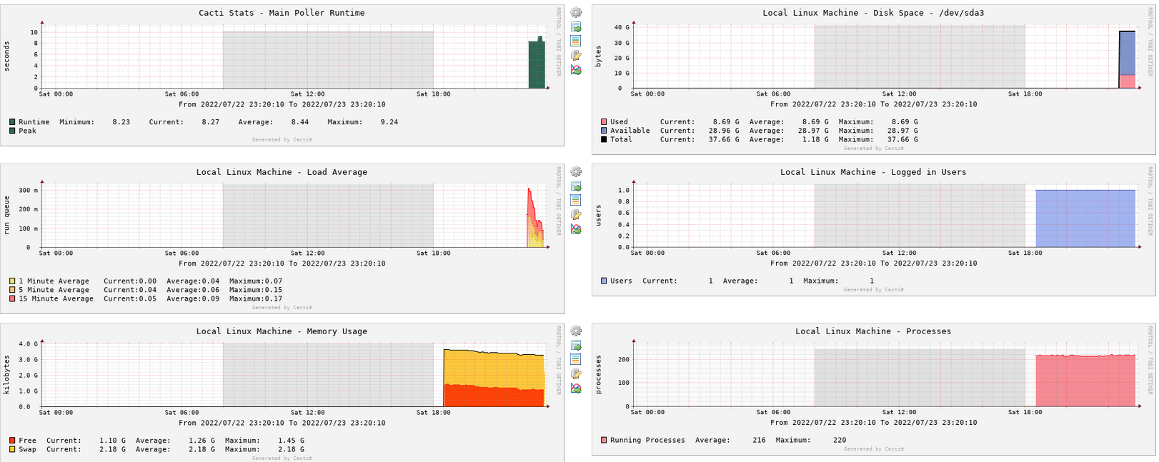Open the gear utility icon beside Main Poller Runtime graph
Screen dimensions: 1159x462
(x=576, y=13)
